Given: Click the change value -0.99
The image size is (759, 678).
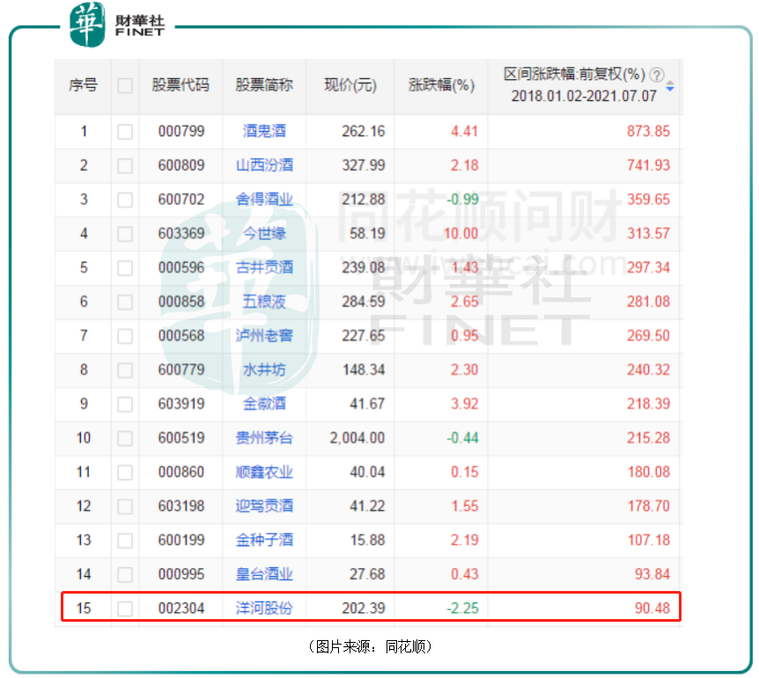Looking at the screenshot, I should click(462, 200).
